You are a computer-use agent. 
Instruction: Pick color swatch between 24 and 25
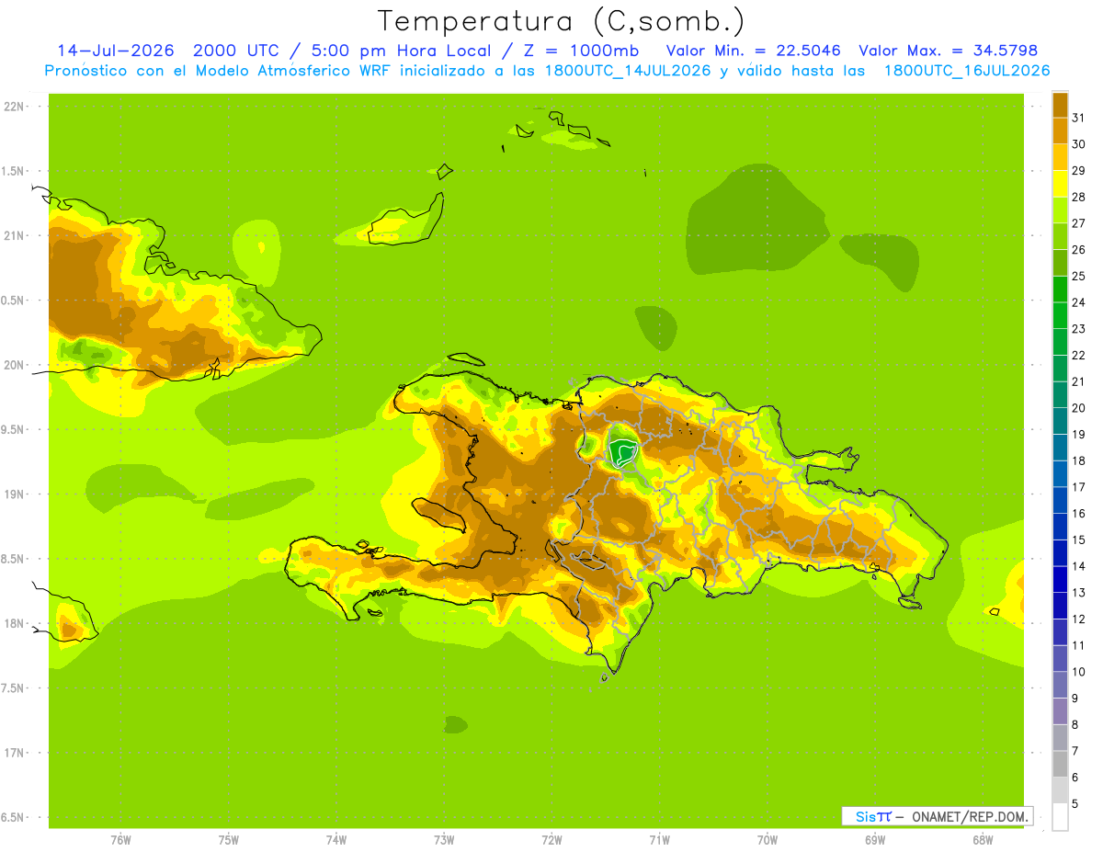click(x=1060, y=289)
